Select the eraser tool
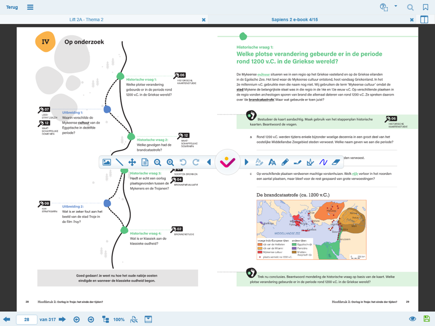Screen dimensions: 435x326 [336, 162]
